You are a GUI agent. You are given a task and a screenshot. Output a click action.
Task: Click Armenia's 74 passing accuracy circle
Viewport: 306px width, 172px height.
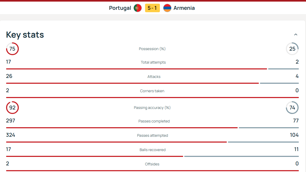click(x=292, y=108)
